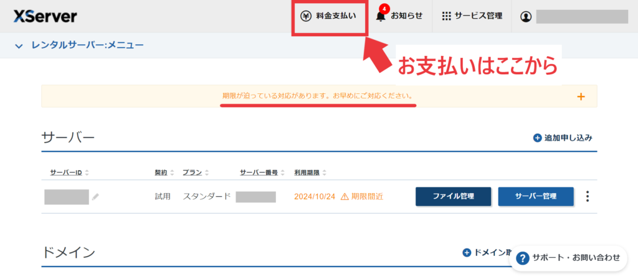Click the XServer logo

[45, 17]
